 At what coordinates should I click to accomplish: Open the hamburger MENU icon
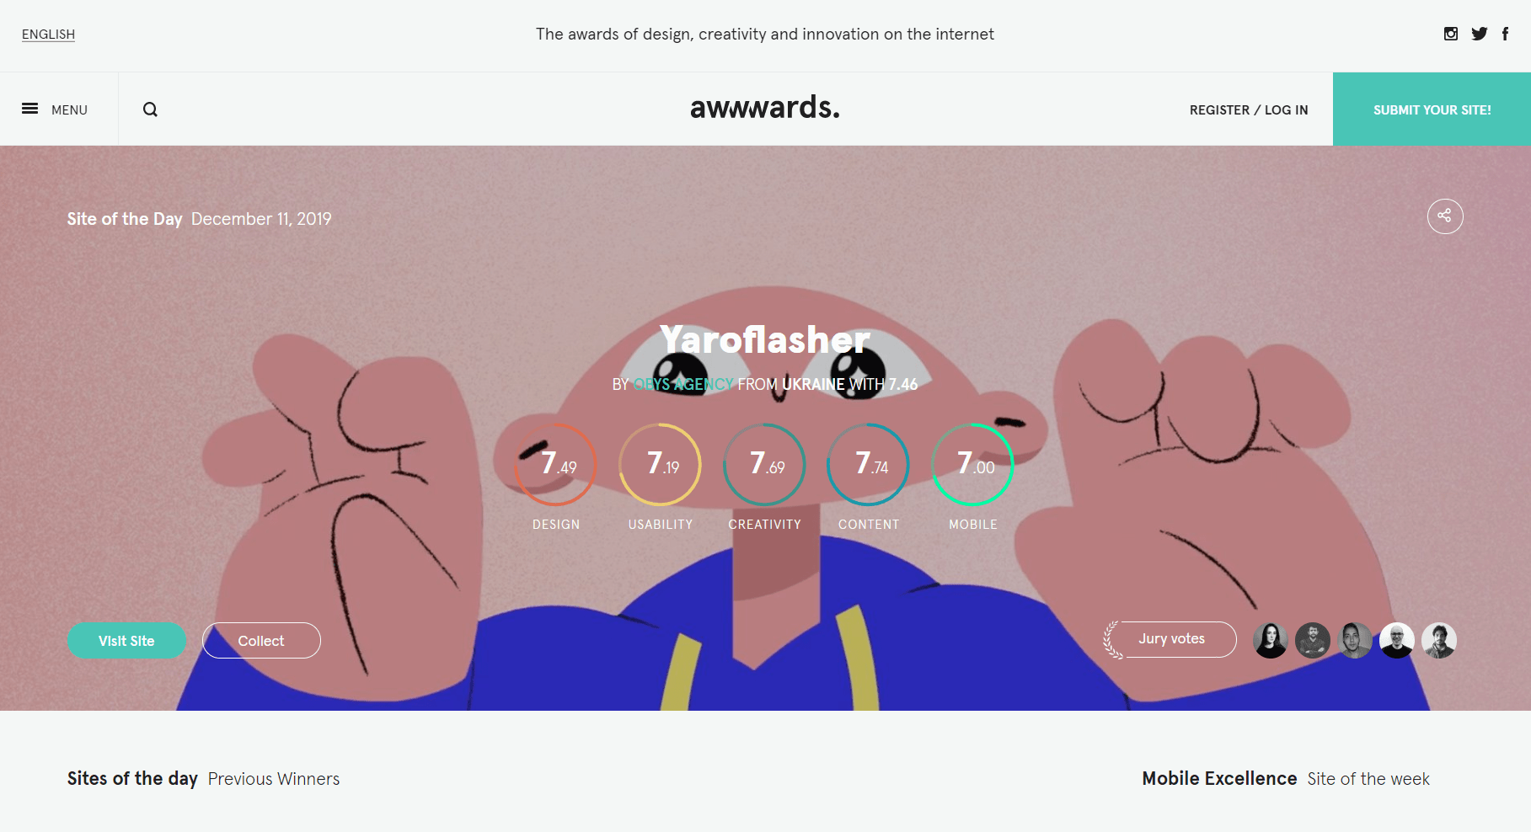(29, 109)
